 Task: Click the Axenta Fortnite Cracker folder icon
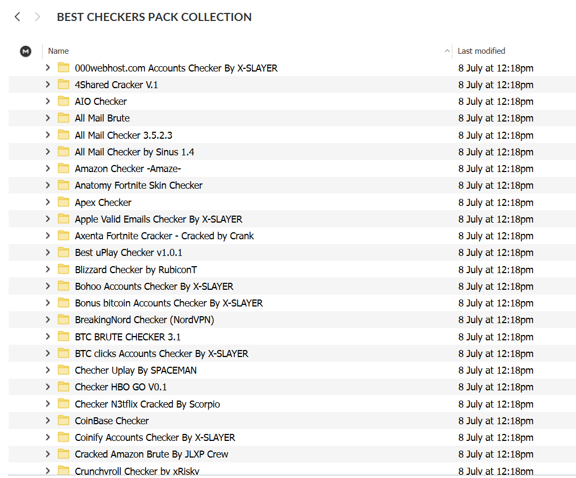pyautogui.click(x=63, y=236)
